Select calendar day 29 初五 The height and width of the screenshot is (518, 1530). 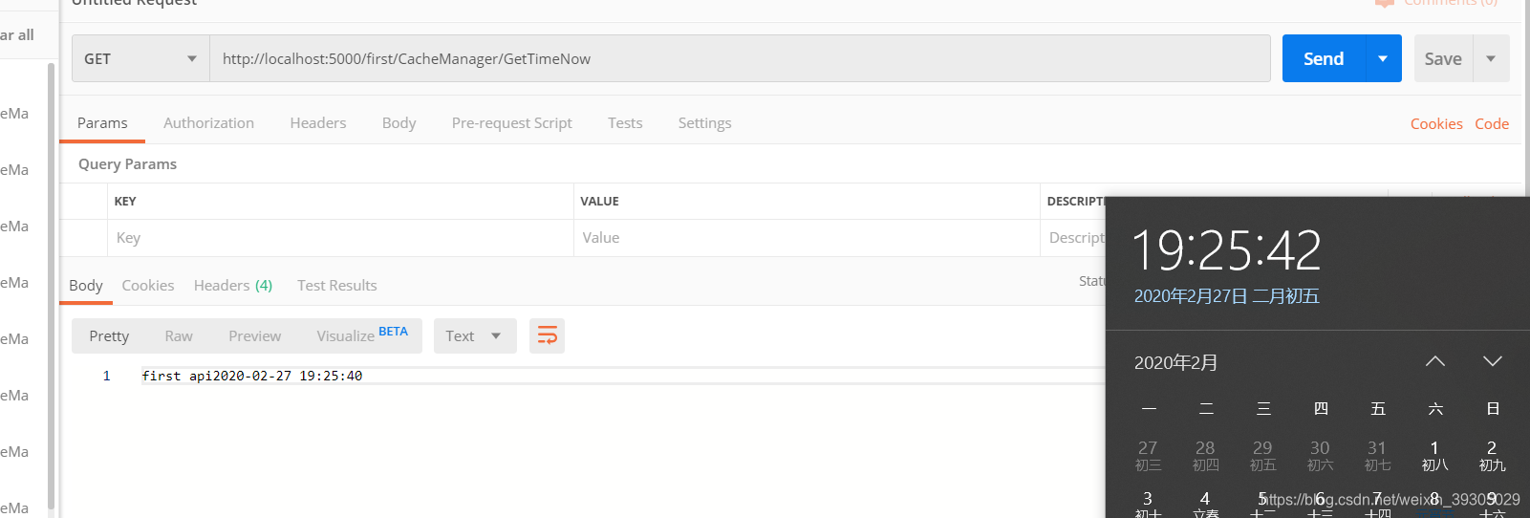tap(1262, 456)
